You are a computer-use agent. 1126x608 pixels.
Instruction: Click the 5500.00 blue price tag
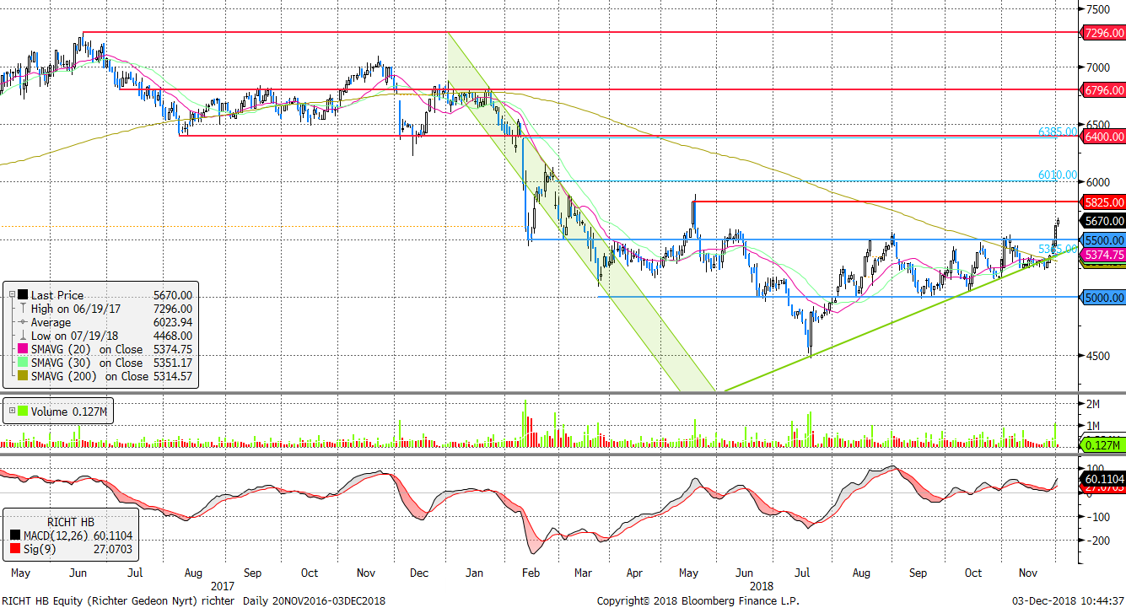(x=1102, y=240)
